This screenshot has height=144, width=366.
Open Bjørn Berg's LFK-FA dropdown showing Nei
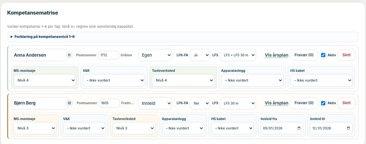(x=200, y=103)
